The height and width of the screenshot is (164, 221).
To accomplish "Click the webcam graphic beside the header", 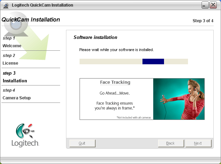I will pyautogui.click(x=16, y=24).
